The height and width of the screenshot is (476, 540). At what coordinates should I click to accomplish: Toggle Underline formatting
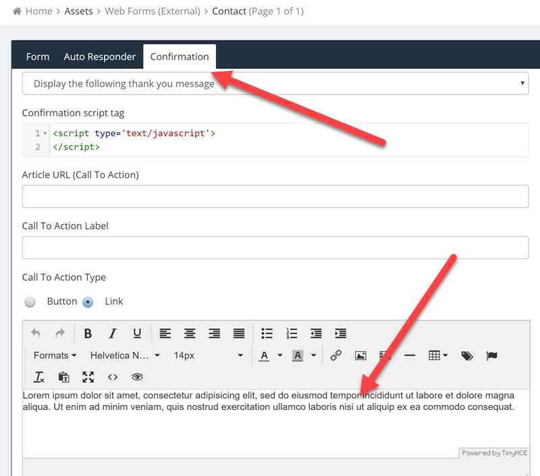point(137,333)
